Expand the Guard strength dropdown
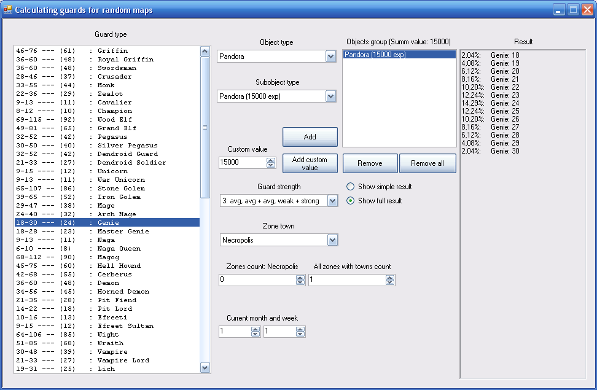 332,201
